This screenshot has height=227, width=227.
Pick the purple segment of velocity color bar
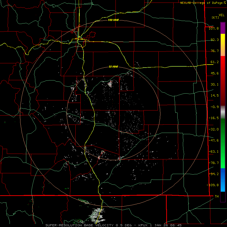(x=223, y=28)
